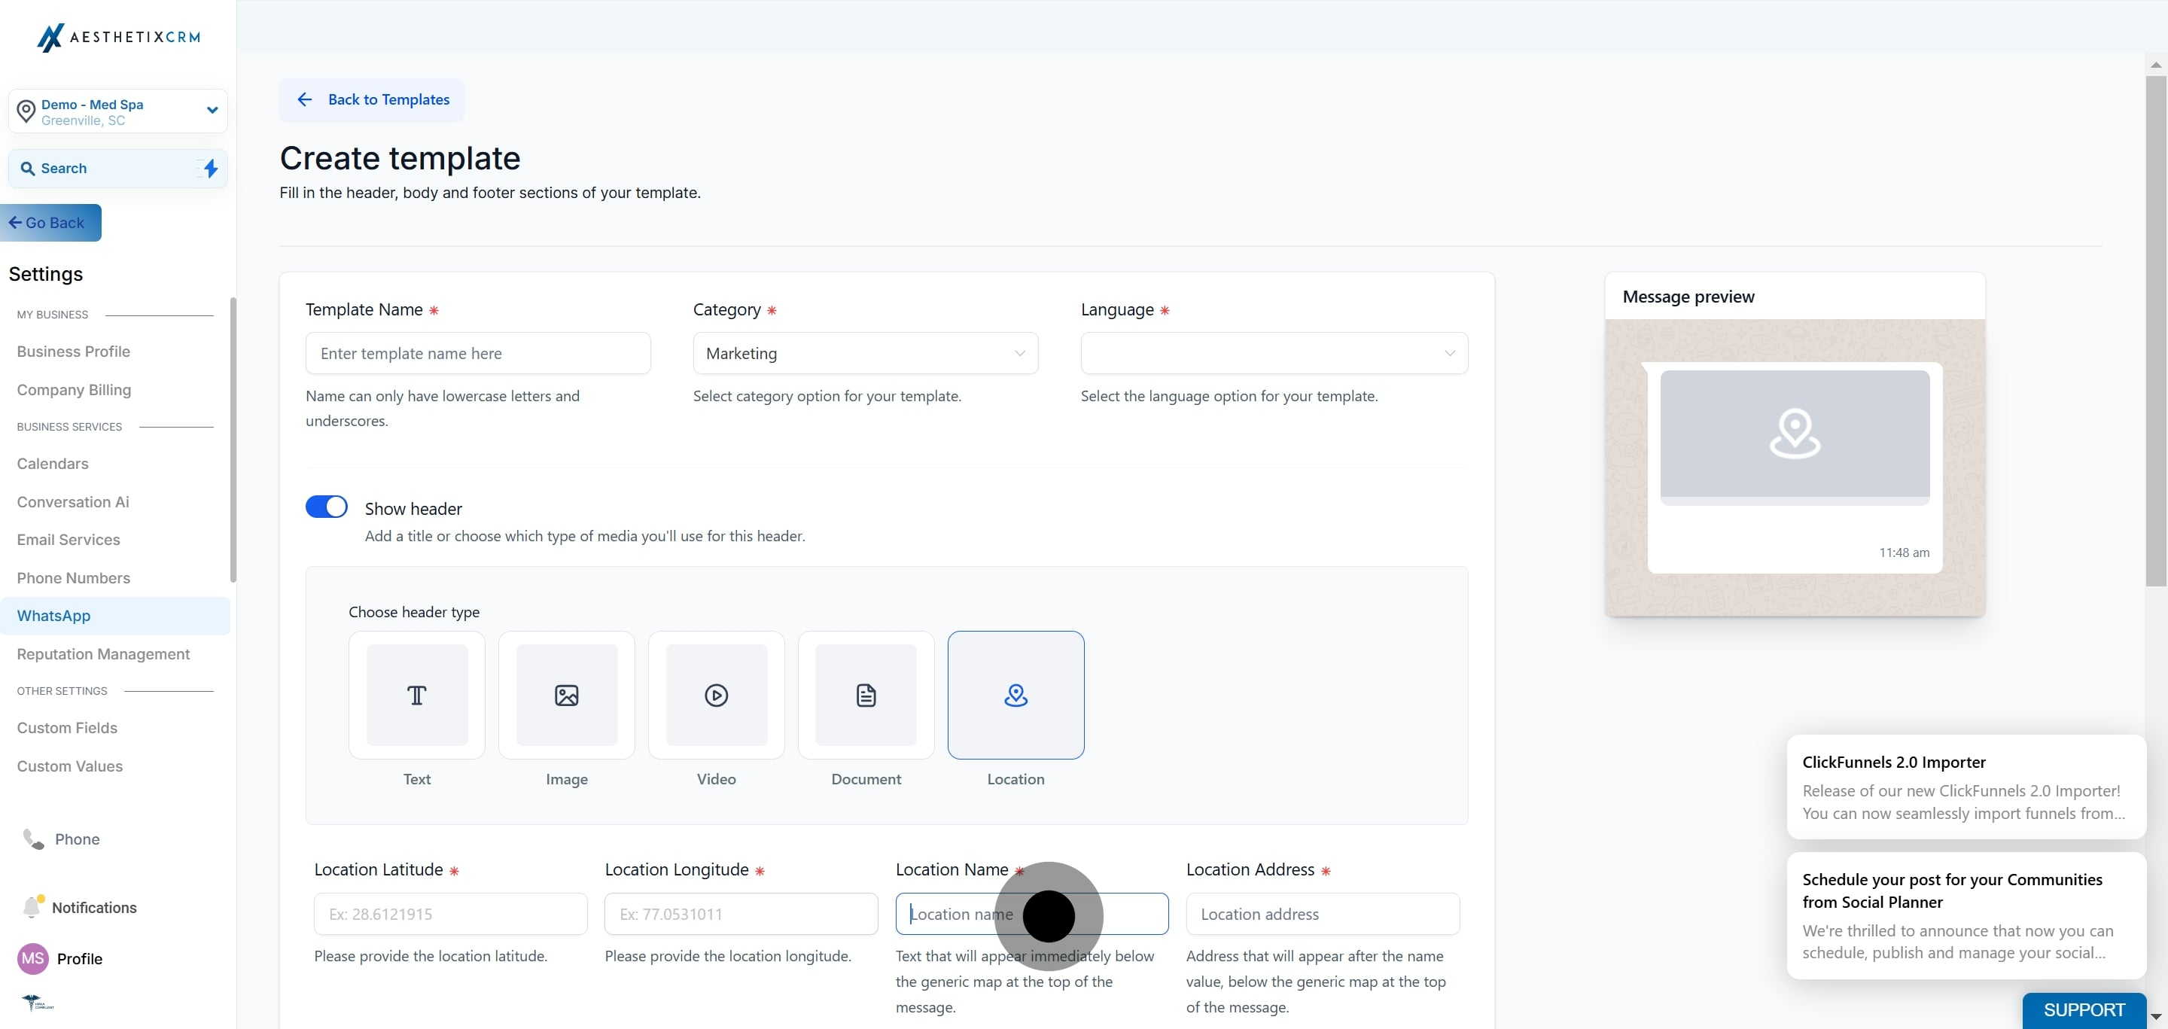Select the Document header type icon
The image size is (2168, 1029).
(866, 695)
